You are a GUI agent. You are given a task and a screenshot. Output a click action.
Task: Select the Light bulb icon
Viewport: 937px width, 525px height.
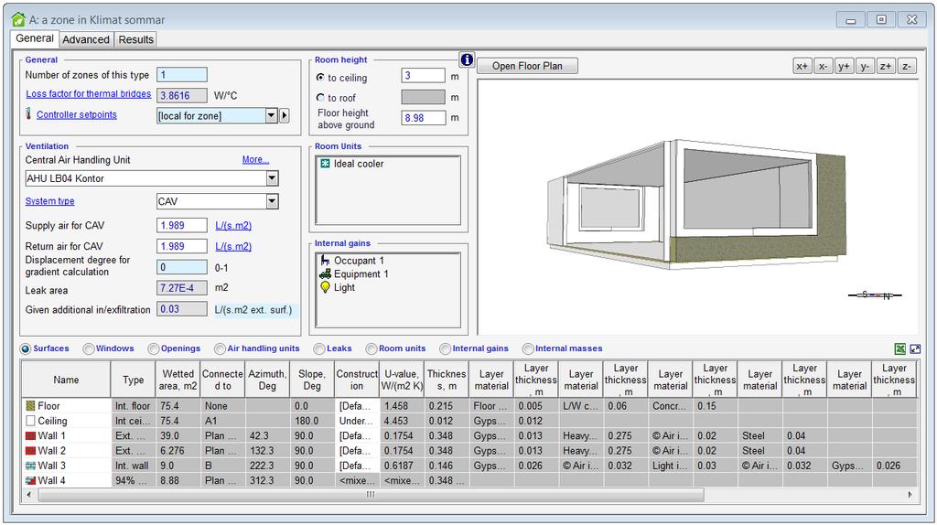point(325,287)
